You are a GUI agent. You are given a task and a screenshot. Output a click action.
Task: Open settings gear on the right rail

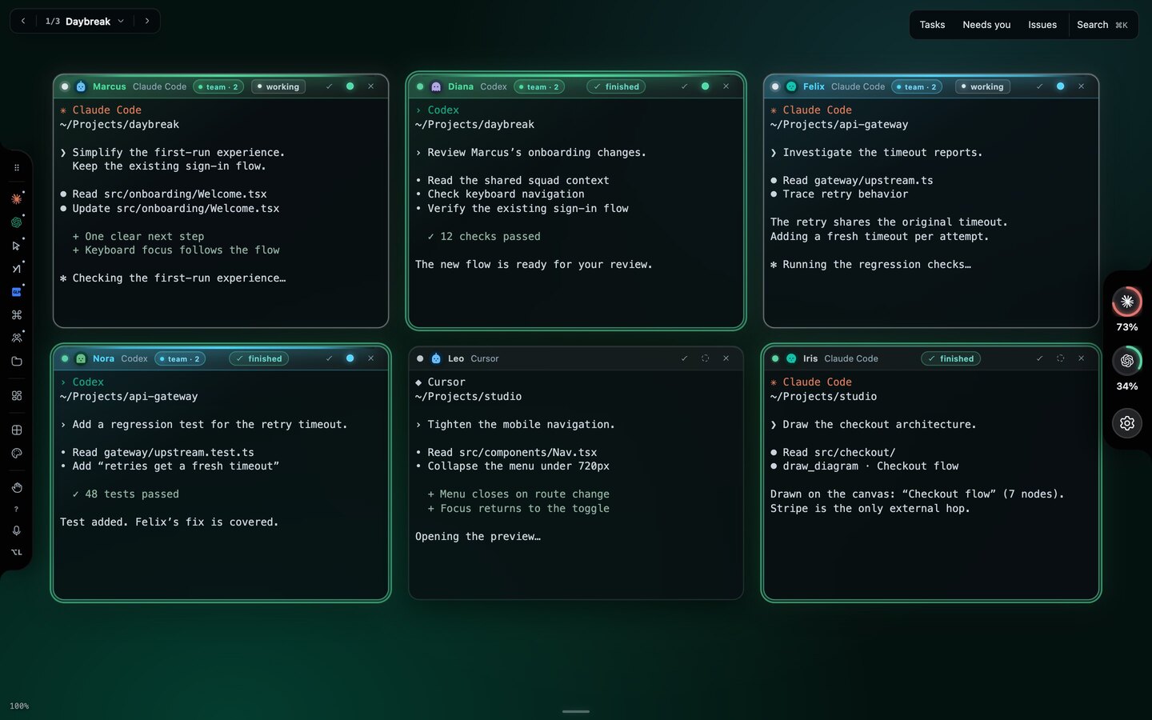(1127, 423)
